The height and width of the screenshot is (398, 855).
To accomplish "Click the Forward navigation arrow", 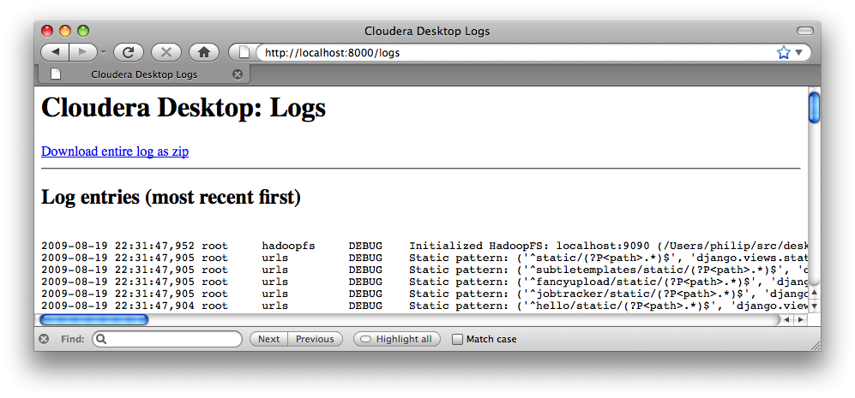I will click(82, 52).
